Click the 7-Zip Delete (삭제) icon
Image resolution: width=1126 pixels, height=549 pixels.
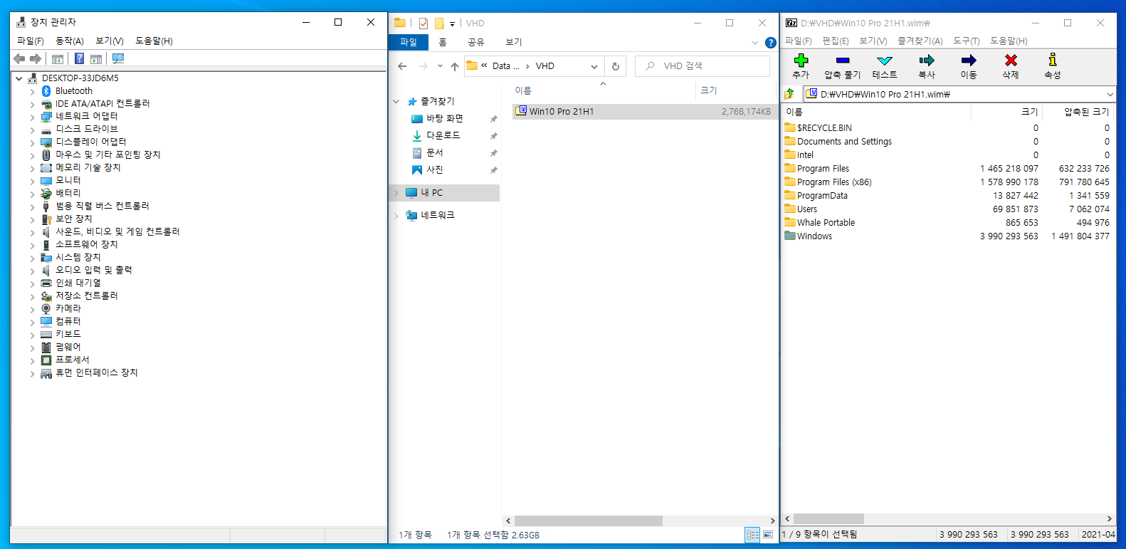[1011, 61]
